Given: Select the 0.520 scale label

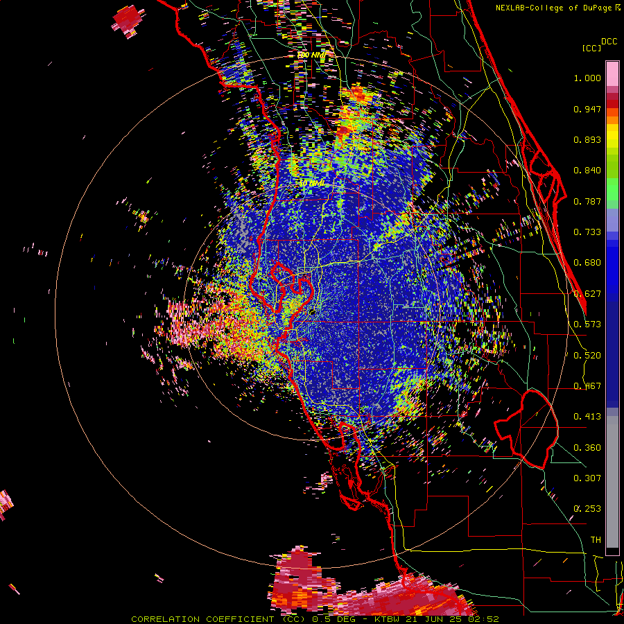Looking at the screenshot, I should [x=587, y=356].
